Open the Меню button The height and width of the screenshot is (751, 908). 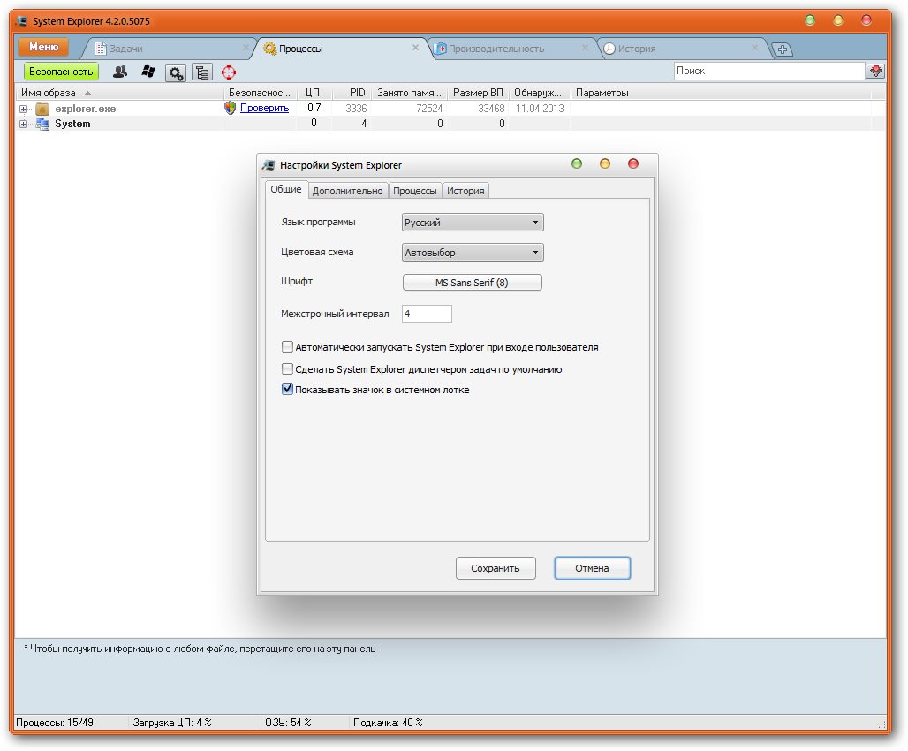(x=43, y=47)
